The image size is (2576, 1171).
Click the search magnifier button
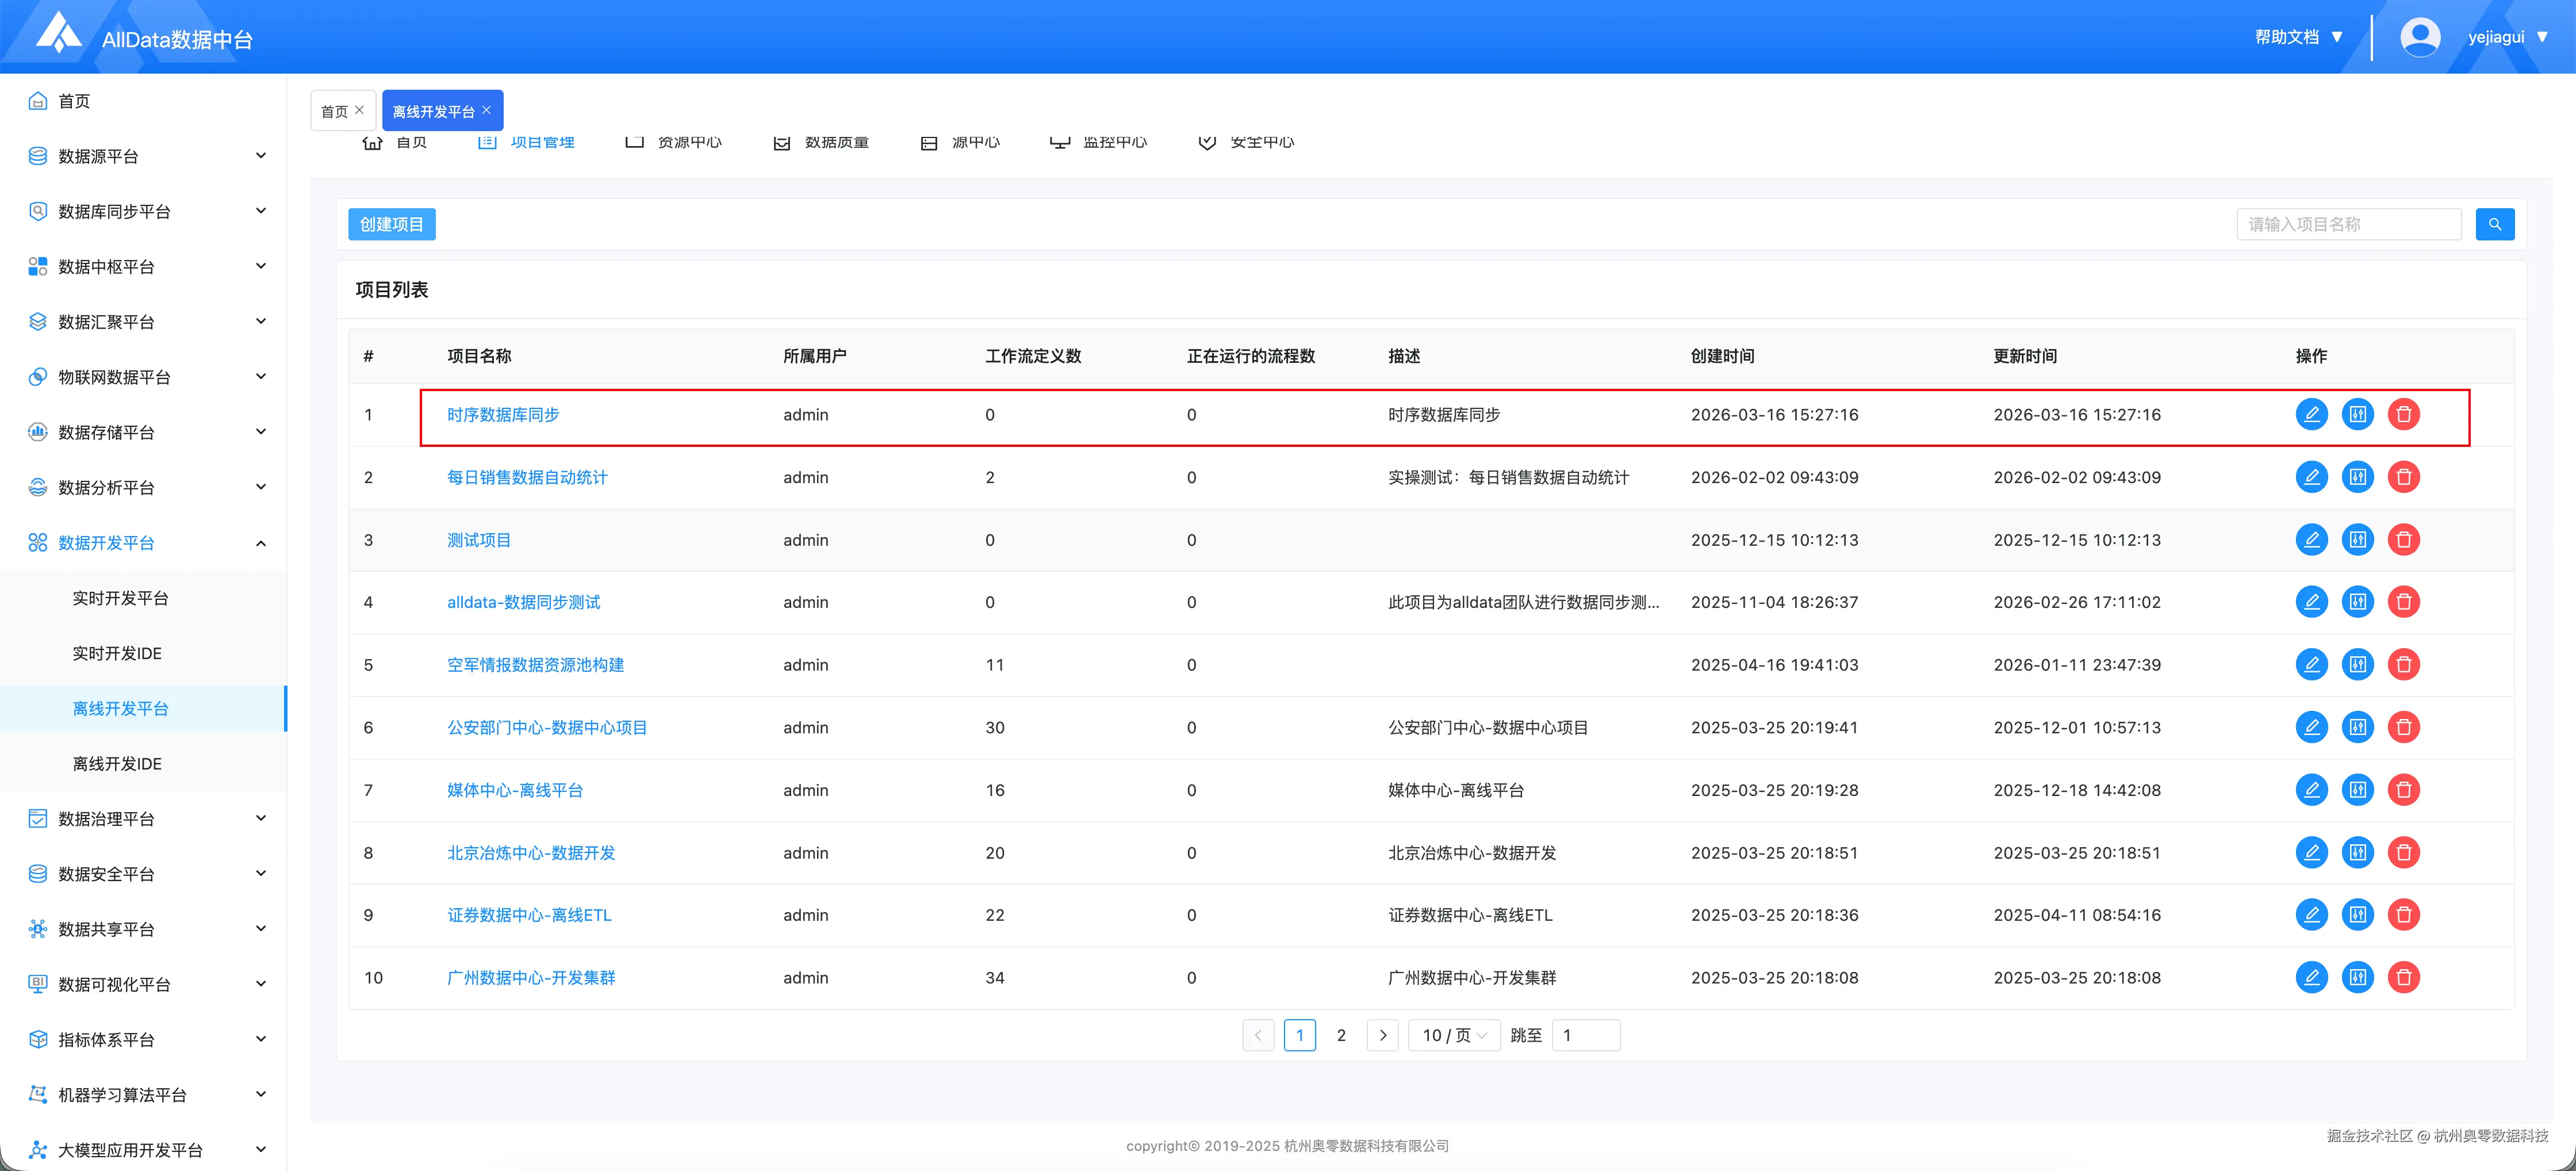[2494, 224]
